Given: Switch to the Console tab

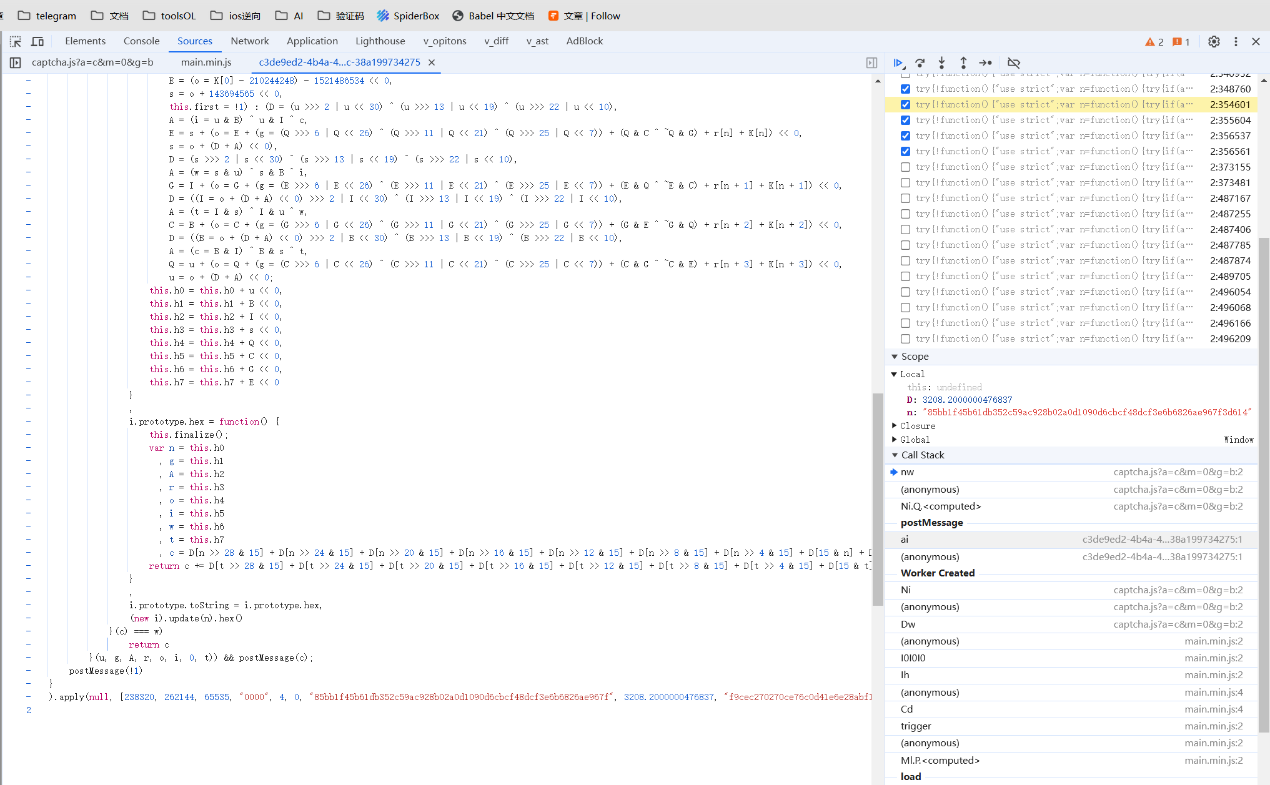Looking at the screenshot, I should 141,41.
